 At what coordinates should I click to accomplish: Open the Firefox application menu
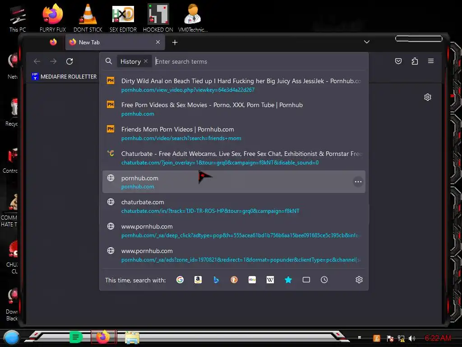point(431,61)
